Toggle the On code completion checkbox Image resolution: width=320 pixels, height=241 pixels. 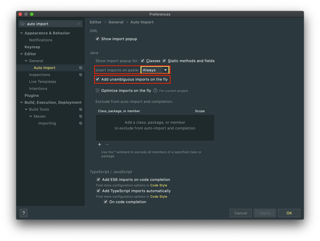tap(106, 202)
